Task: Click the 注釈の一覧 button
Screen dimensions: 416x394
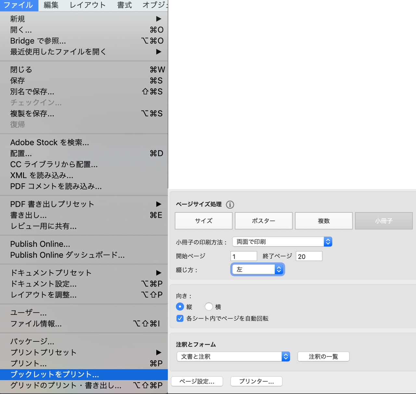Action: tap(323, 357)
